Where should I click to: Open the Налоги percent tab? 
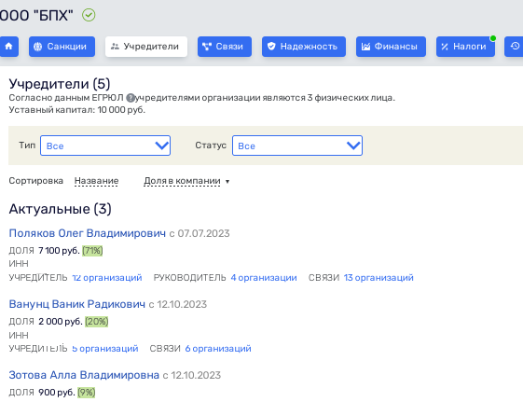point(465,47)
